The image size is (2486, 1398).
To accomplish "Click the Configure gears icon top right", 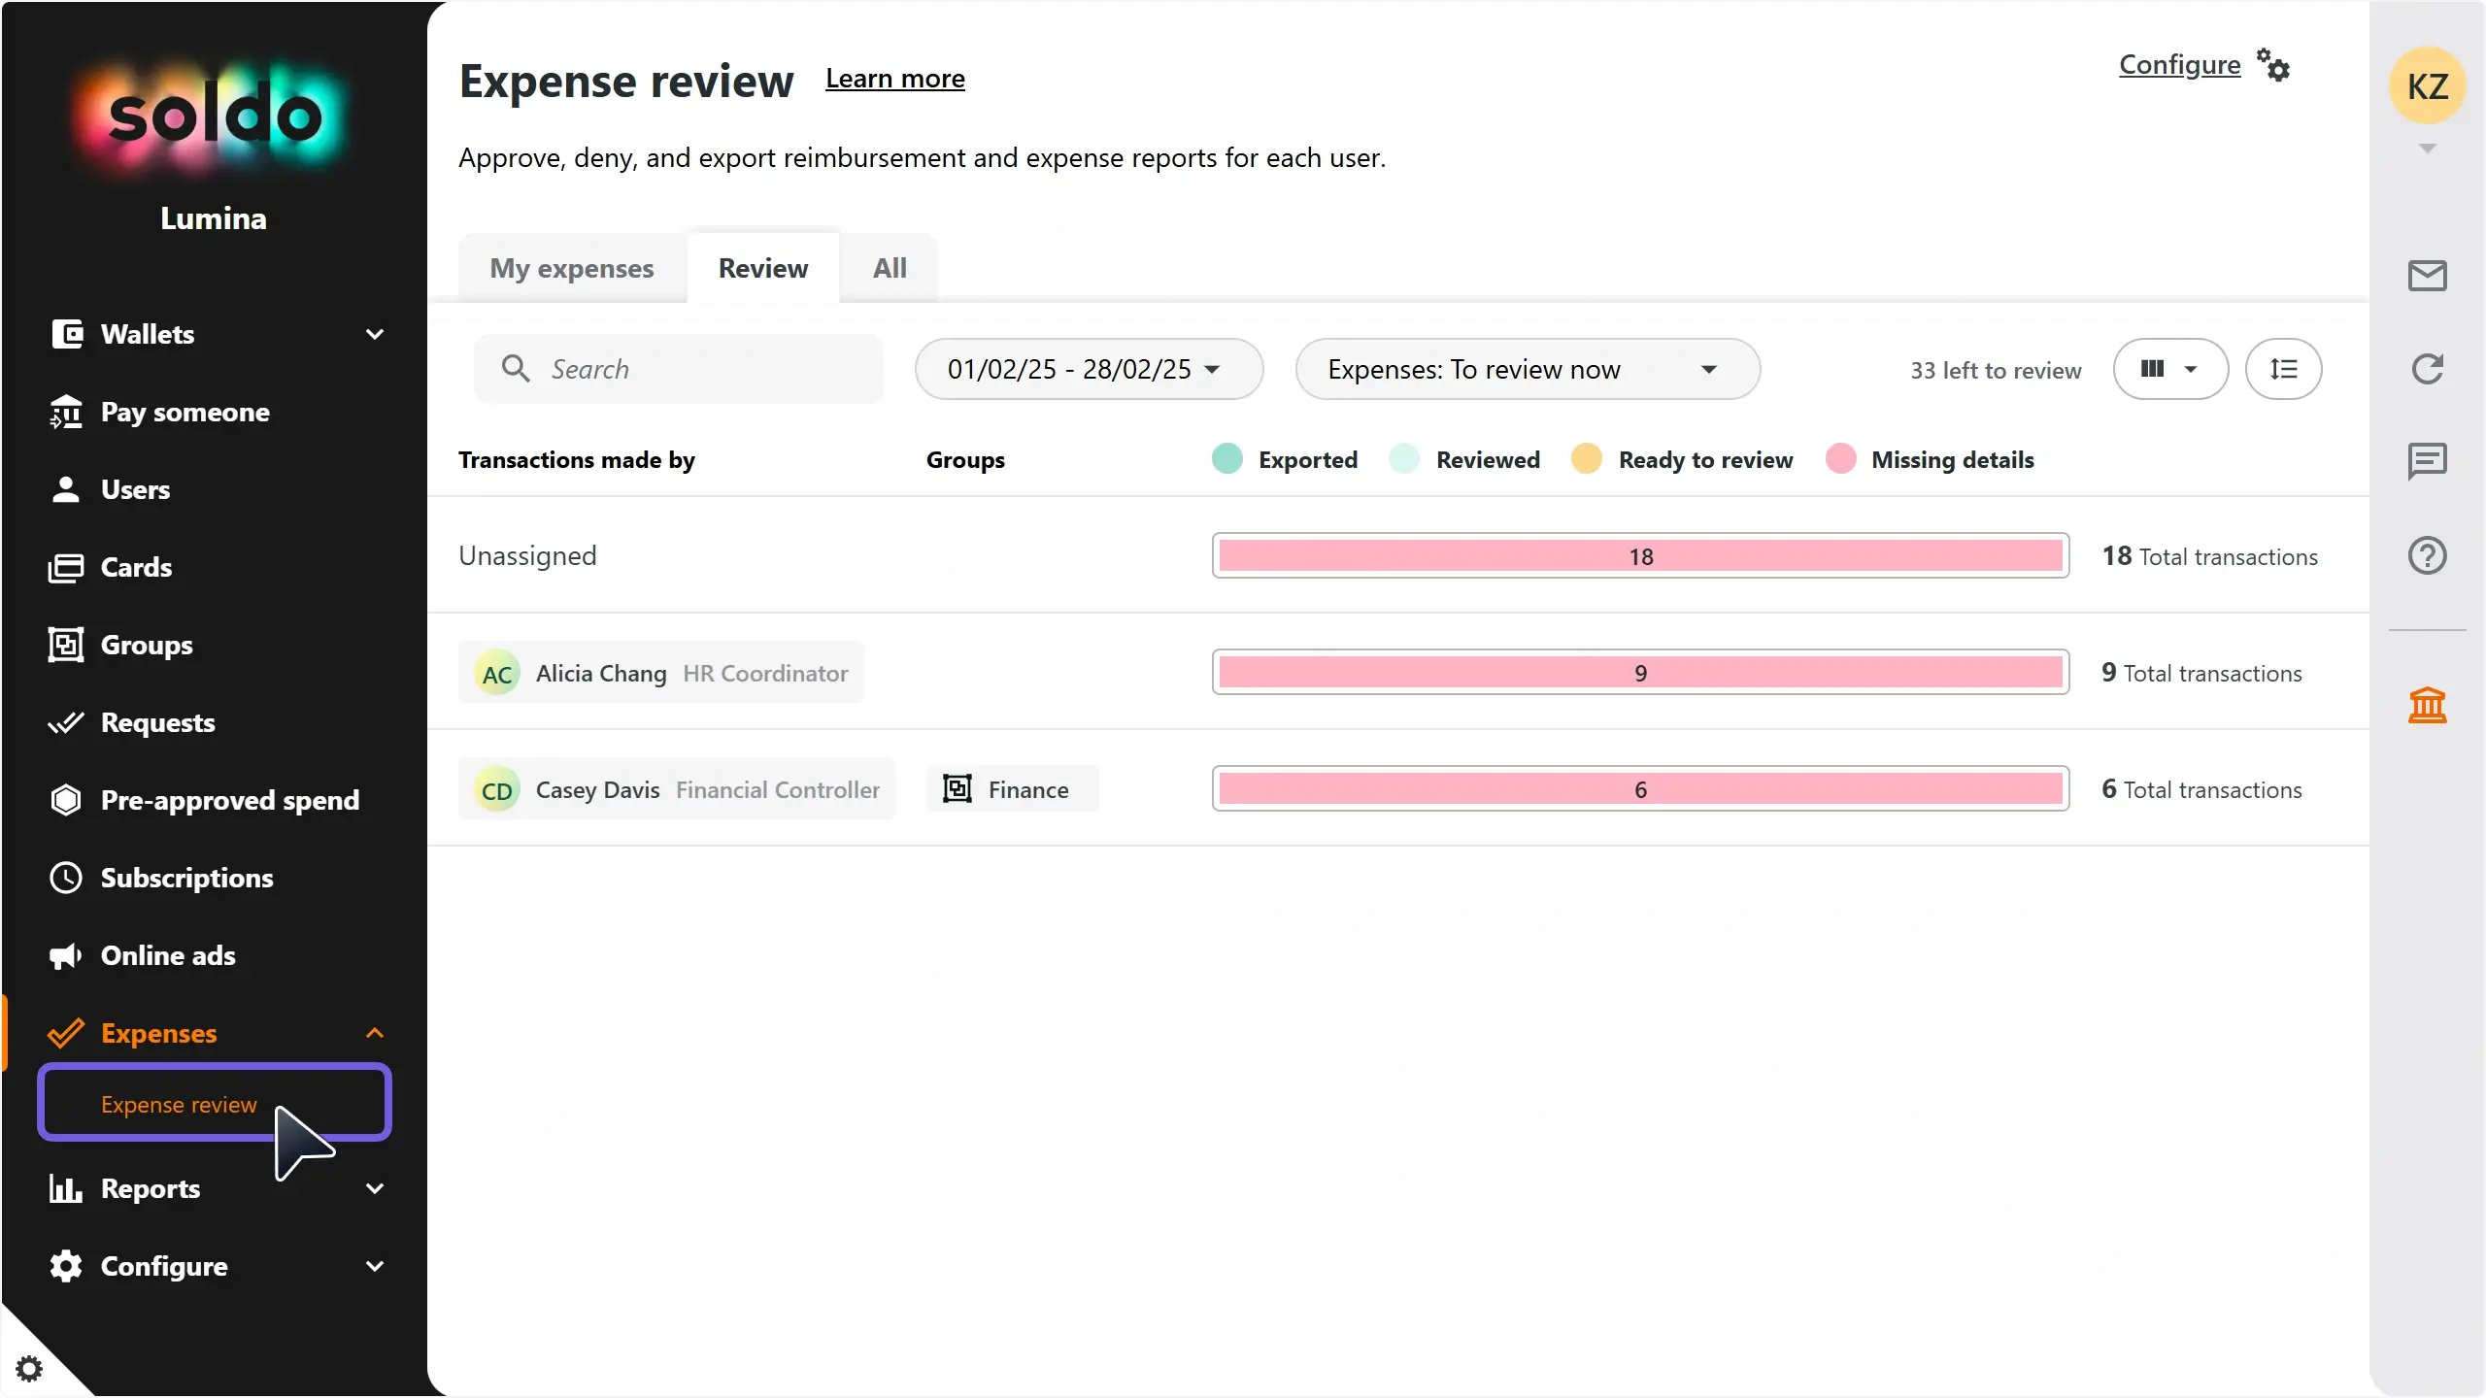I will 2273,66.
